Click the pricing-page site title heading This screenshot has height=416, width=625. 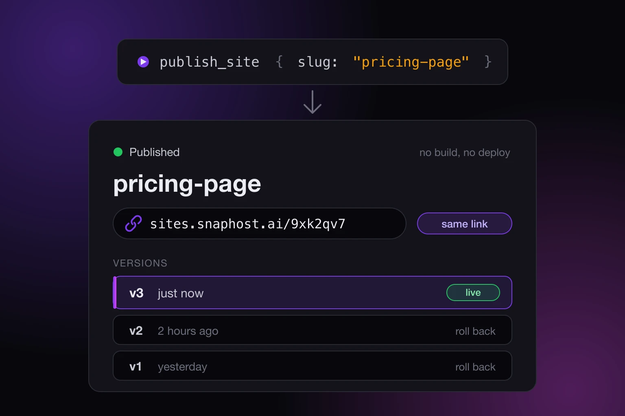[187, 184]
